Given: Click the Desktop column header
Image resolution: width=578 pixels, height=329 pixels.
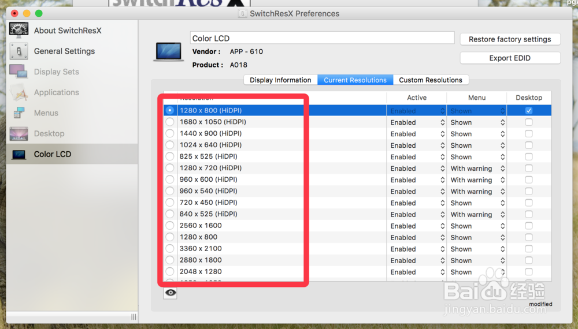Looking at the screenshot, I should click(x=529, y=98).
